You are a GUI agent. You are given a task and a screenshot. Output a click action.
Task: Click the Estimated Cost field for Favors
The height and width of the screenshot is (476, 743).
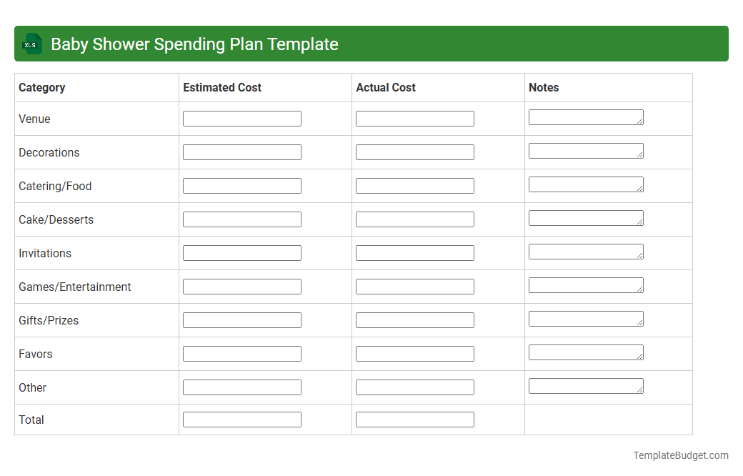coord(241,353)
